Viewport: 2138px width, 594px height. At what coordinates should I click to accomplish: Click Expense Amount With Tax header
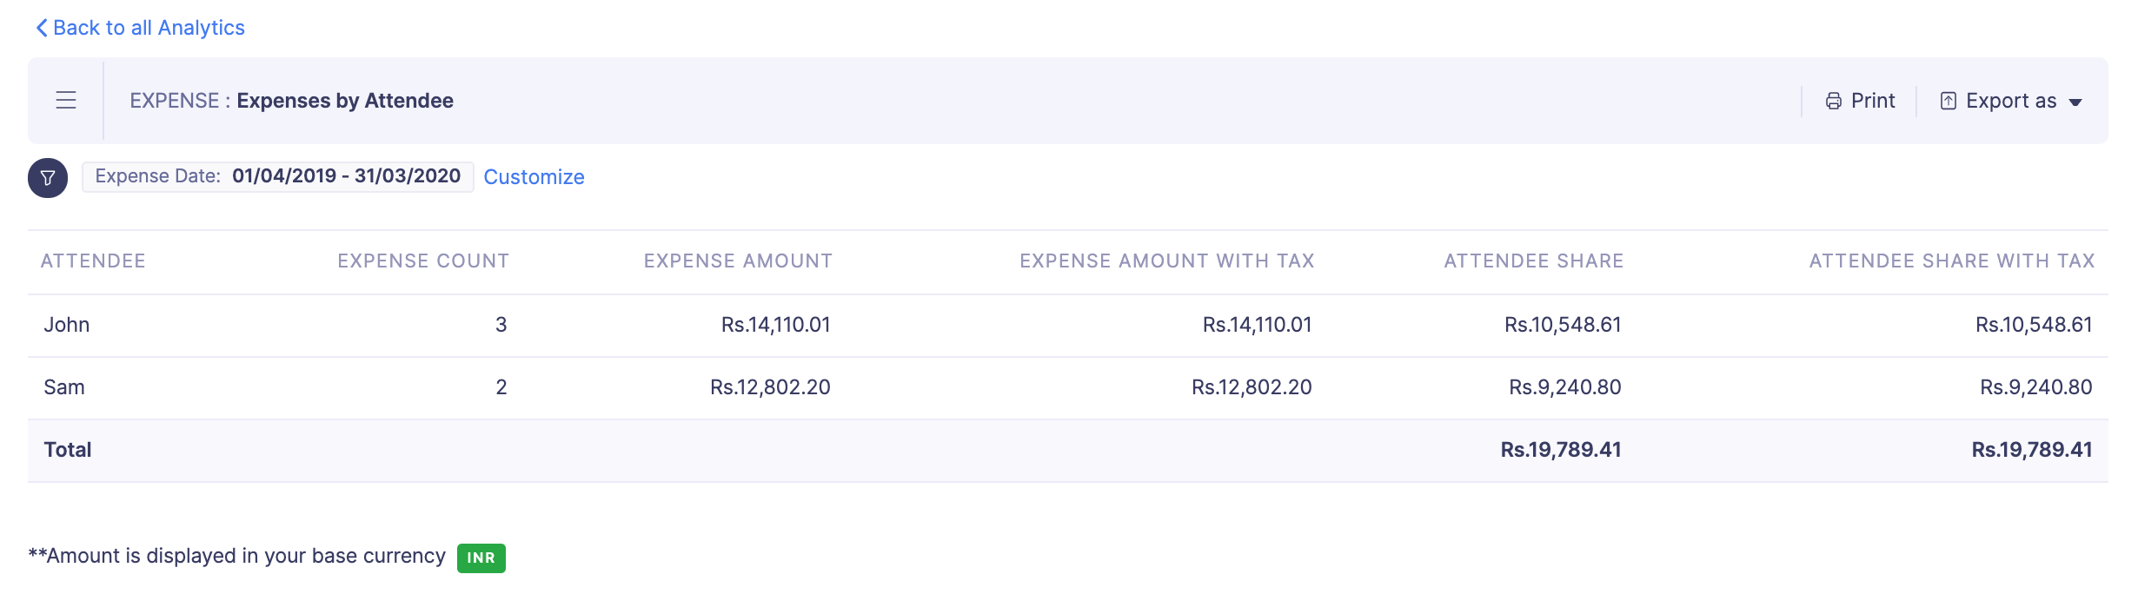[x=1166, y=261]
